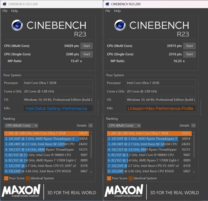
Task: Click the Cinebench sphere logo in right window
Action: [x=120, y=25]
